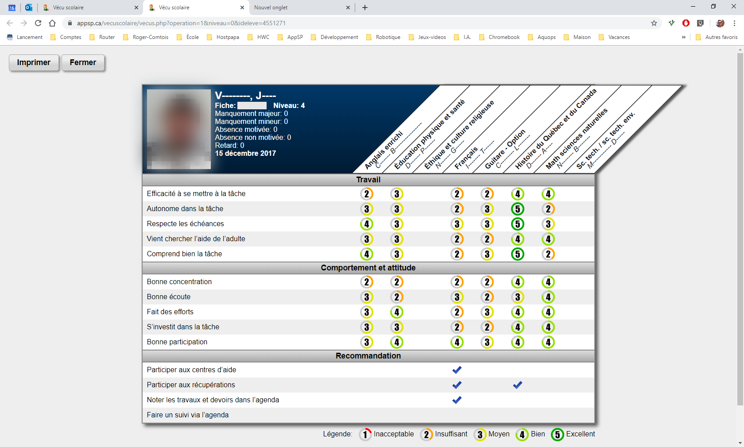Click the page vertical scrollbar
This screenshot has width=744, height=447.
740,229
